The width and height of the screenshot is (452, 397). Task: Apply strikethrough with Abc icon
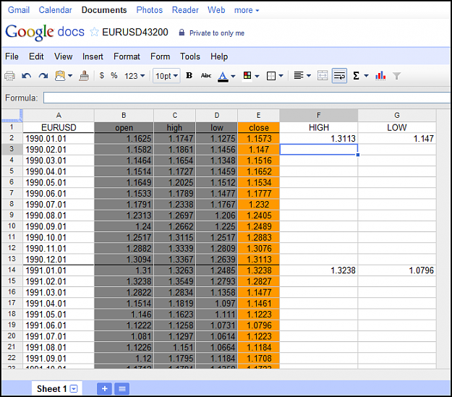206,75
